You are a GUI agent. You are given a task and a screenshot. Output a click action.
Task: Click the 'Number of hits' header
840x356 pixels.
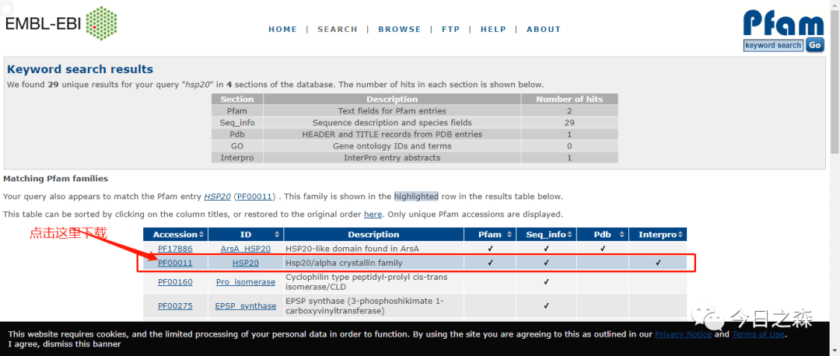click(569, 99)
